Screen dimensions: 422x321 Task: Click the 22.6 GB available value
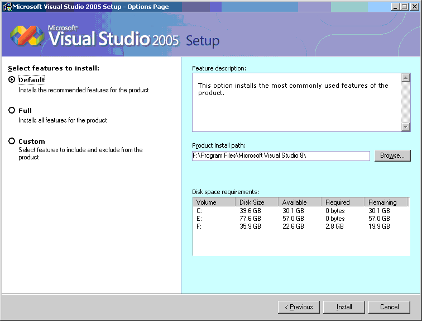(x=294, y=226)
